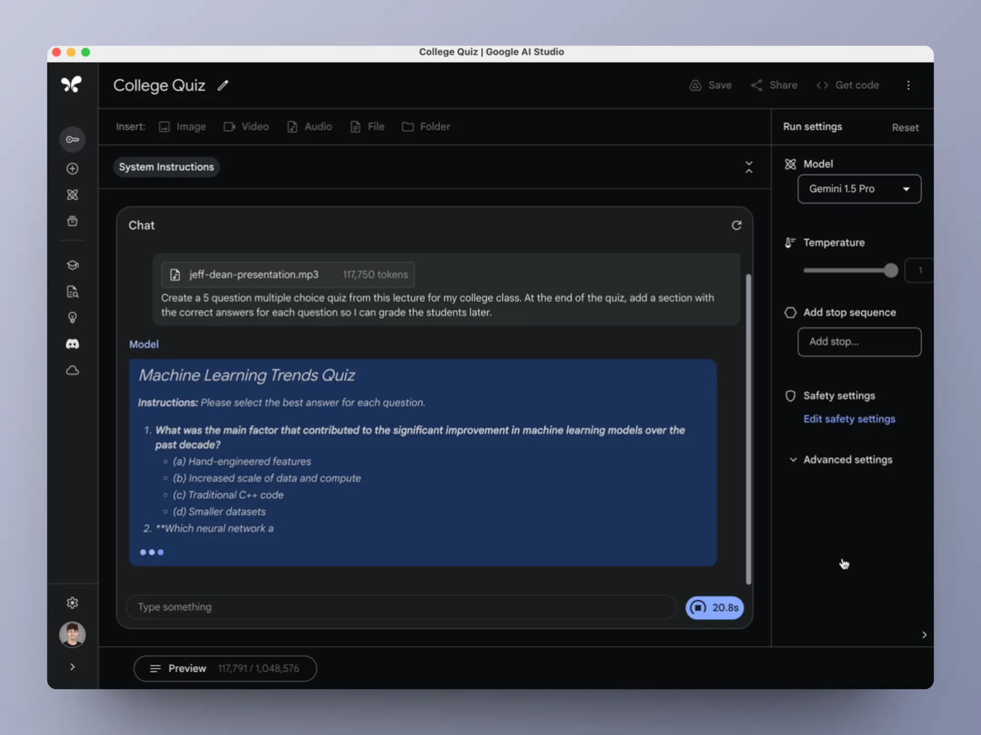Click the API key icon in sidebar
Image resolution: width=981 pixels, height=735 pixels.
click(72, 139)
